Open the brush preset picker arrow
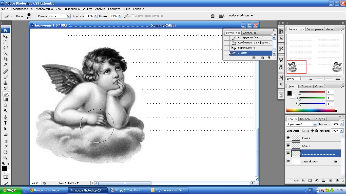The width and height of the screenshot is (346, 194). [x=34, y=16]
